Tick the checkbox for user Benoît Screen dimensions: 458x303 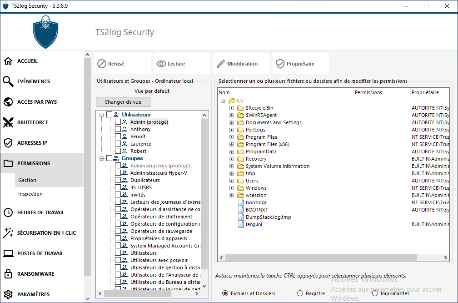(118, 136)
